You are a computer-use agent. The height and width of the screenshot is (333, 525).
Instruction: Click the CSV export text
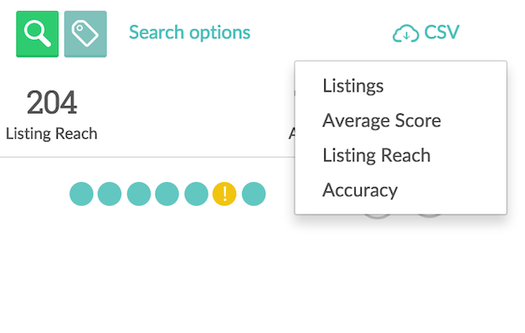pyautogui.click(x=442, y=32)
